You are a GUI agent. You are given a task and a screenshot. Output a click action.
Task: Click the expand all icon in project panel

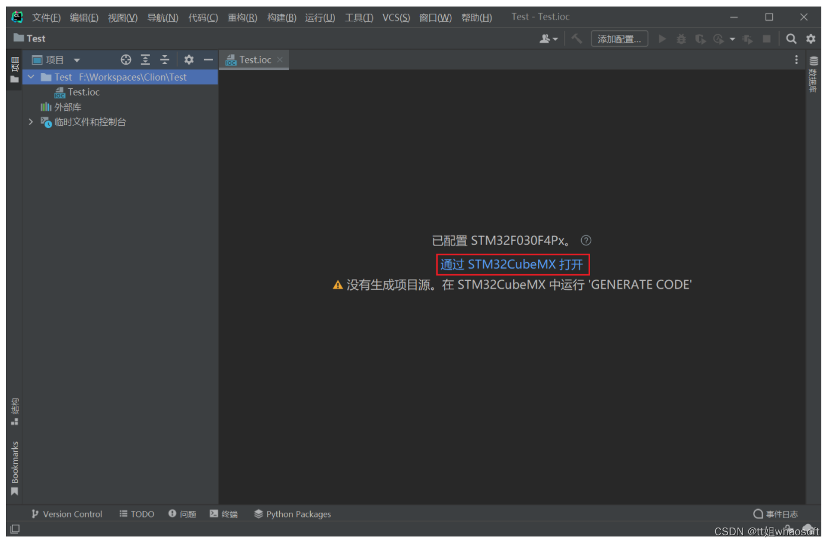pyautogui.click(x=145, y=60)
